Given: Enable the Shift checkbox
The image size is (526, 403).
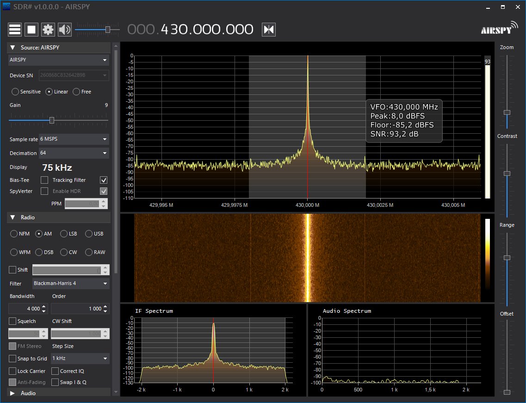Looking at the screenshot, I should [12, 270].
